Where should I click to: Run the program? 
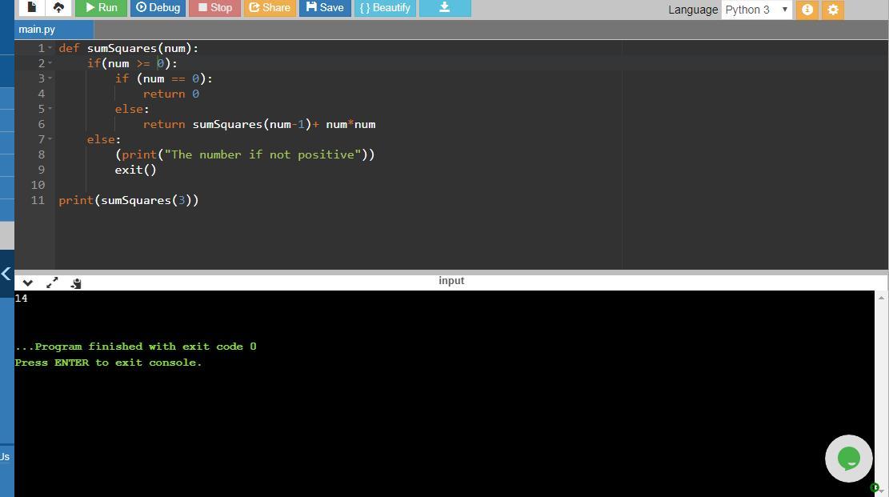(x=101, y=7)
